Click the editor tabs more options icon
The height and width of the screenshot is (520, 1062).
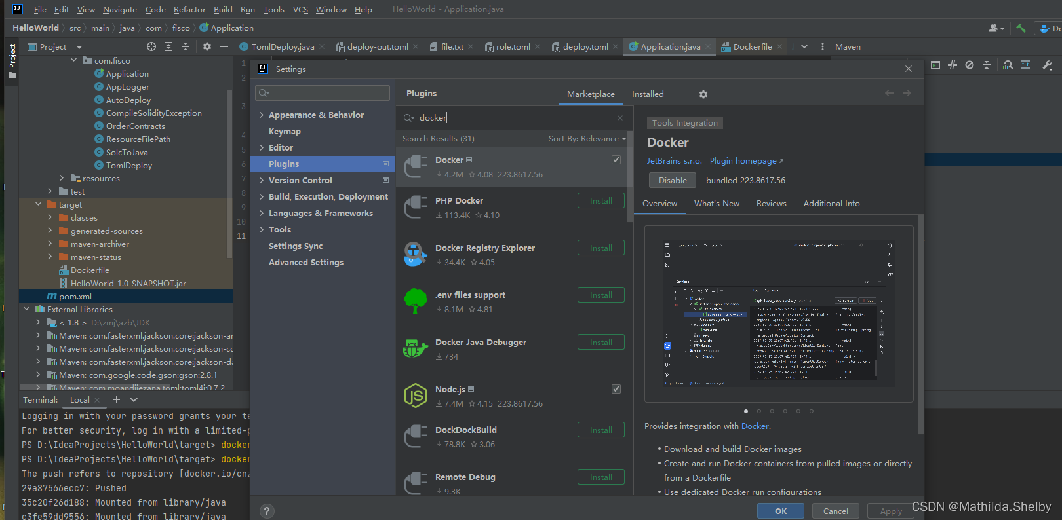click(x=822, y=46)
